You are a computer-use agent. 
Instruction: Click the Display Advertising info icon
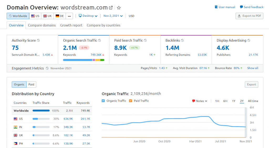coord(249,40)
